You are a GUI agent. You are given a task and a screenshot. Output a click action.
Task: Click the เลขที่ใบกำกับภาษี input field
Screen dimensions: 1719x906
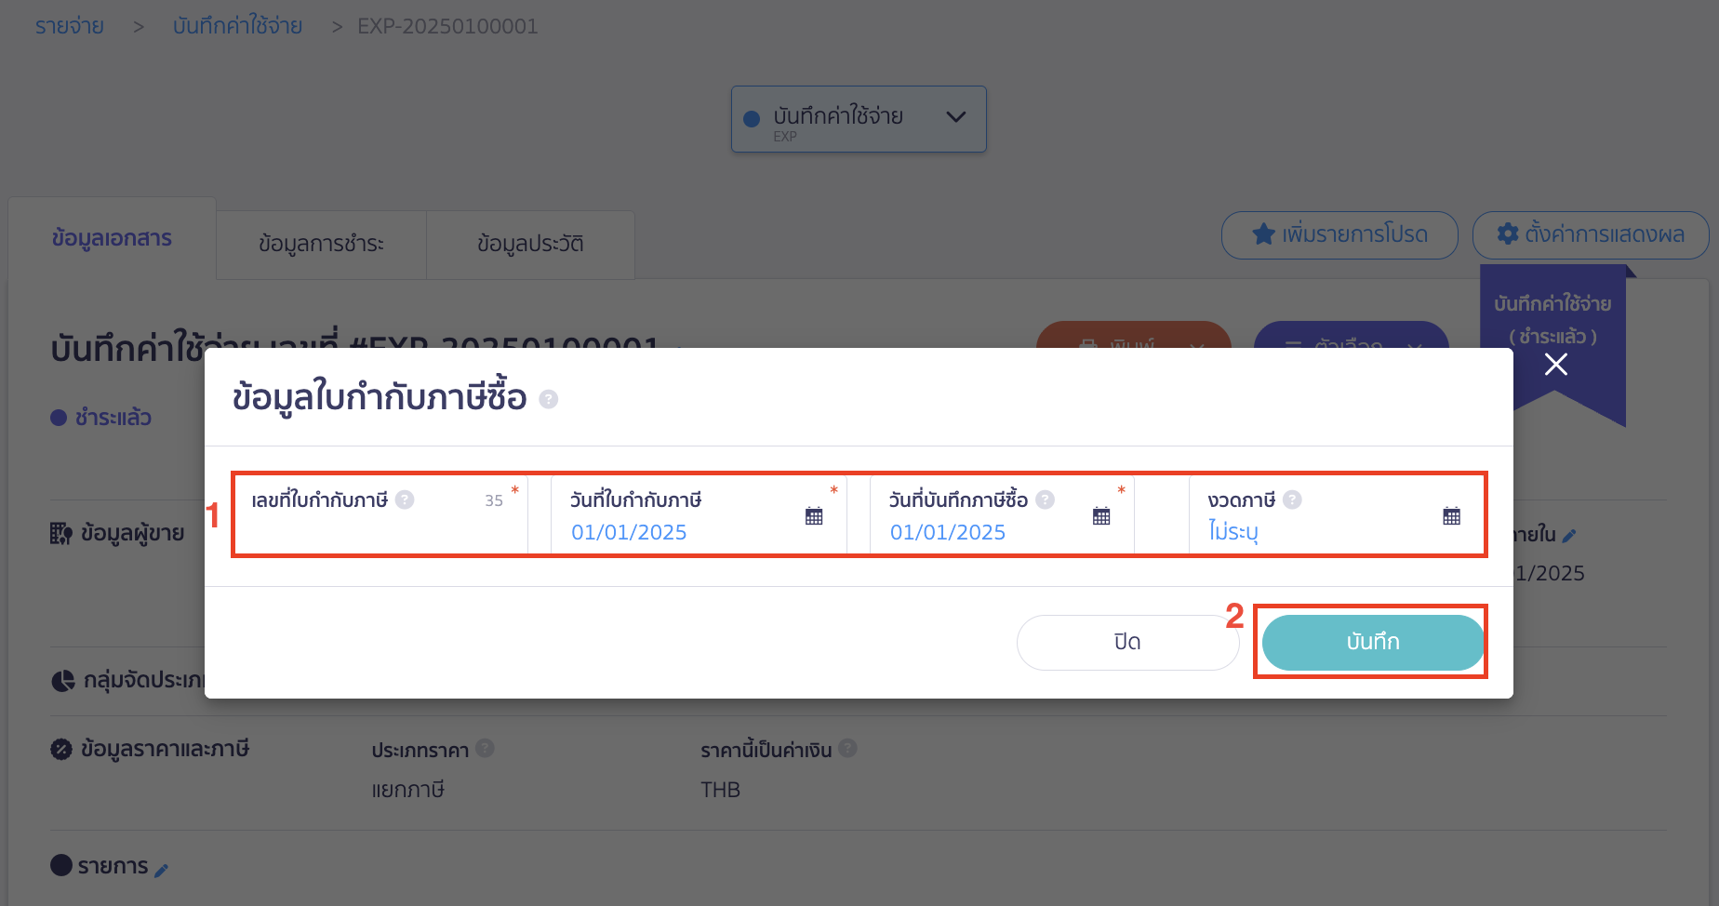coord(372,530)
